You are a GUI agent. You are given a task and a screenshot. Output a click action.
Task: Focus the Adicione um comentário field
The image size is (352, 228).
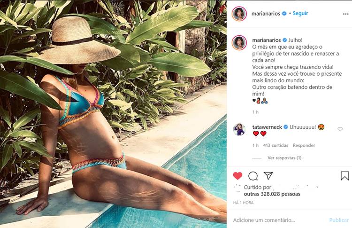pos(278,220)
